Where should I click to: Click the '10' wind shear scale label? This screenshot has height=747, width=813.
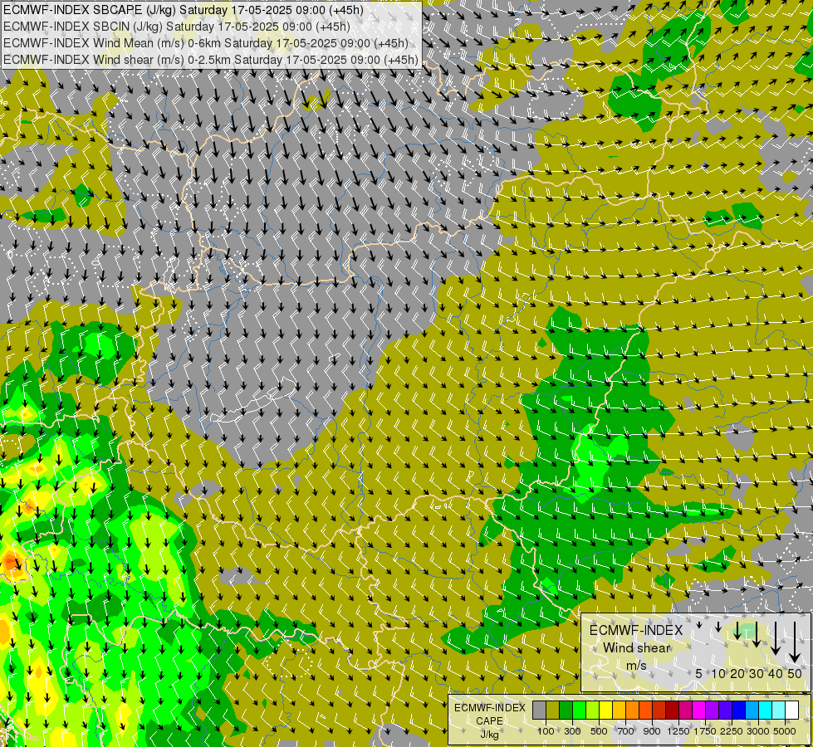(718, 673)
